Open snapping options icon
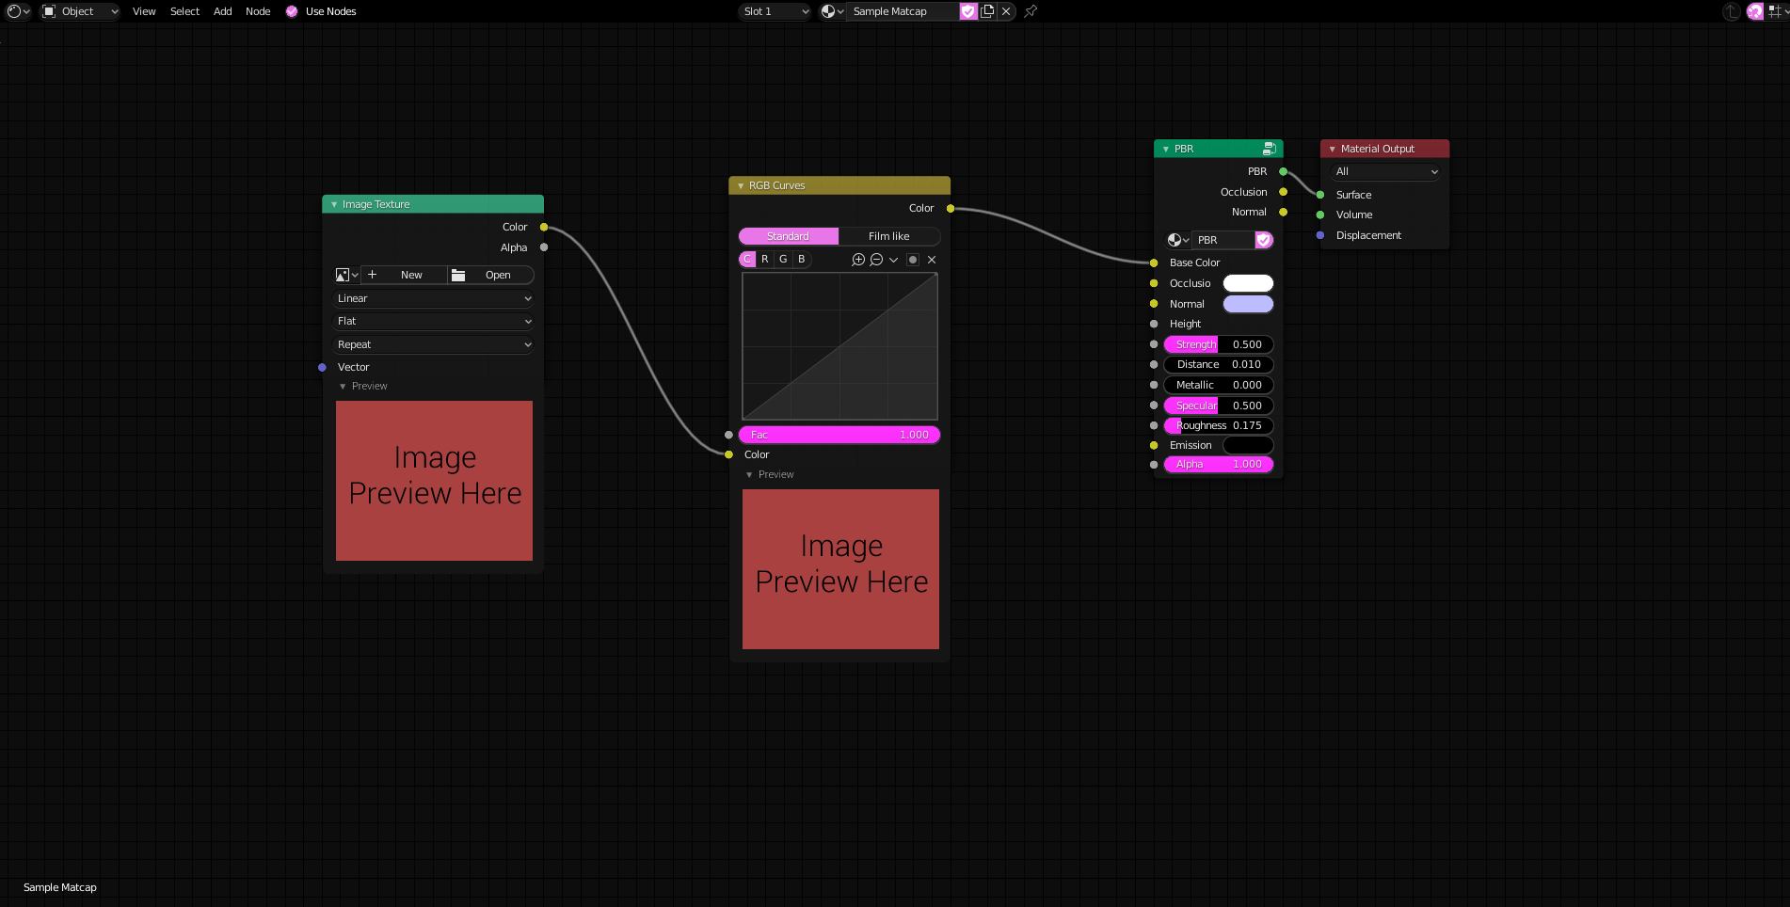Viewport: 1790px width, 907px height. click(x=1778, y=11)
